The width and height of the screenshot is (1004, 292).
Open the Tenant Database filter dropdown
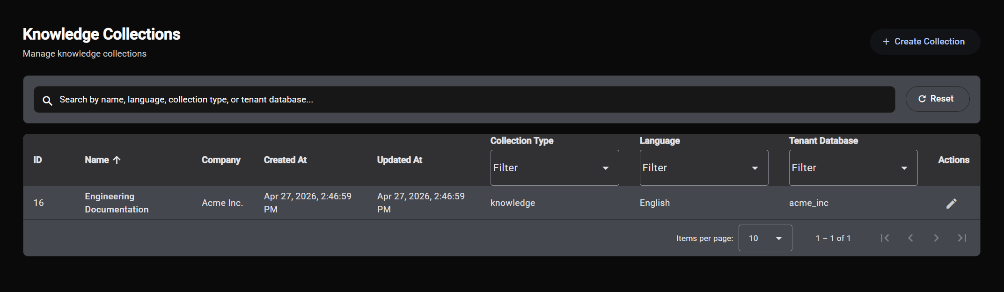tap(853, 168)
